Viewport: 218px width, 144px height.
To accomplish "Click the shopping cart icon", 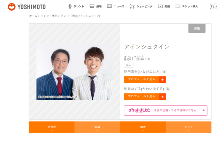I will [x=132, y=6].
